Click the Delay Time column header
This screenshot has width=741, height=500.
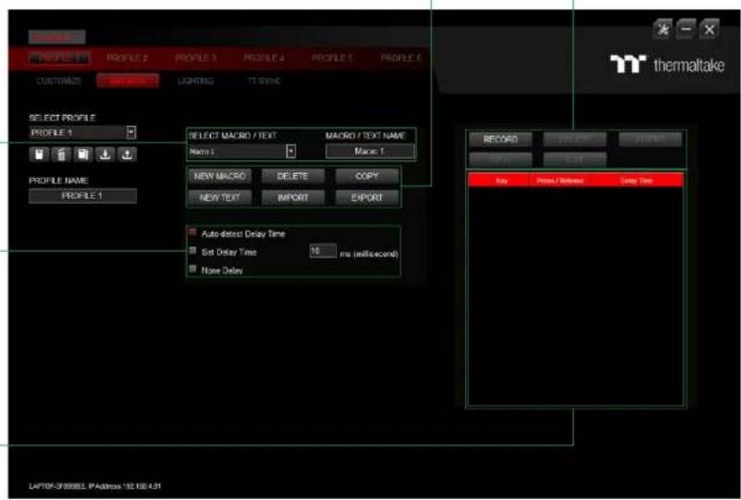636,181
